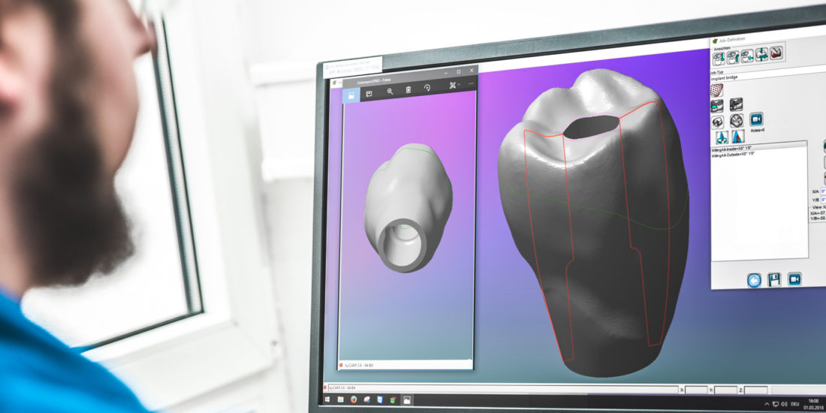Click the milling icon right of it
The height and width of the screenshot is (413, 826).
point(736,104)
